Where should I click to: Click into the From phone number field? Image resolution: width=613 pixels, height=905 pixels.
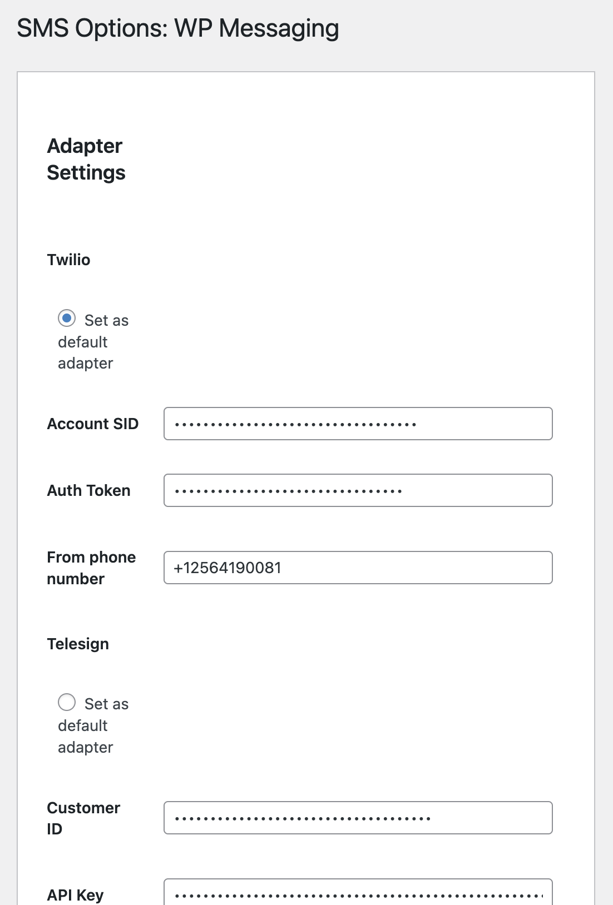358,568
